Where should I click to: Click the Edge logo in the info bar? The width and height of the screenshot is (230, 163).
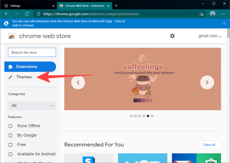tap(6, 23)
